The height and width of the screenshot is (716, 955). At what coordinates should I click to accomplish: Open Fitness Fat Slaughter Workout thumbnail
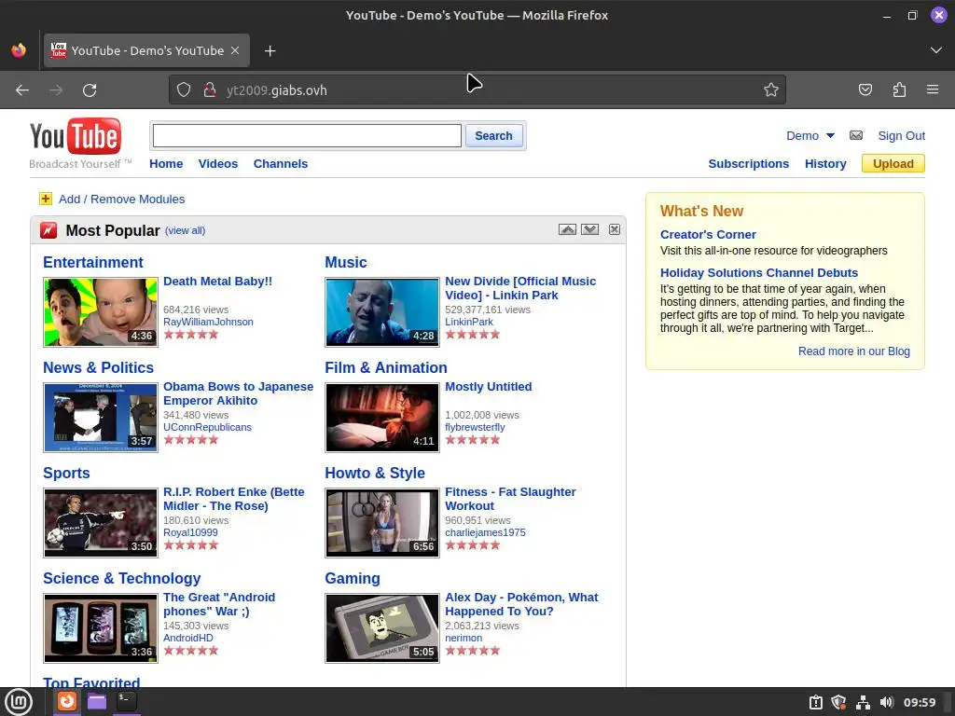tap(382, 523)
